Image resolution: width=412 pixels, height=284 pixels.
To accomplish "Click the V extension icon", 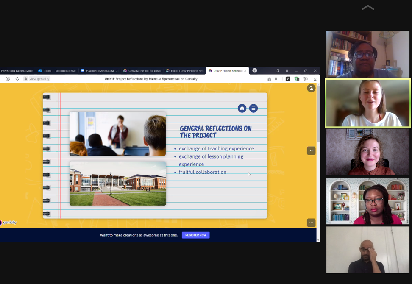I will click(x=288, y=79).
